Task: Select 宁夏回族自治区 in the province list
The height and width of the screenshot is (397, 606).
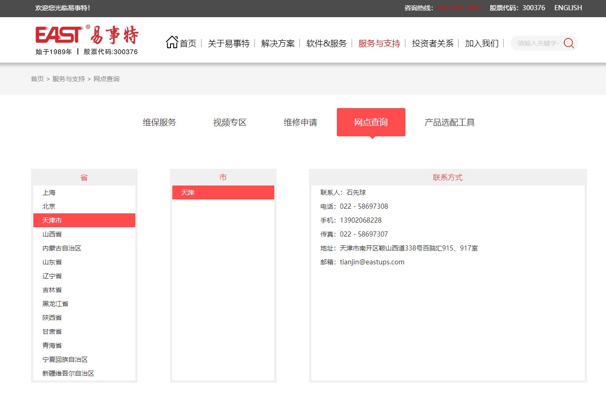Action: tap(84, 359)
